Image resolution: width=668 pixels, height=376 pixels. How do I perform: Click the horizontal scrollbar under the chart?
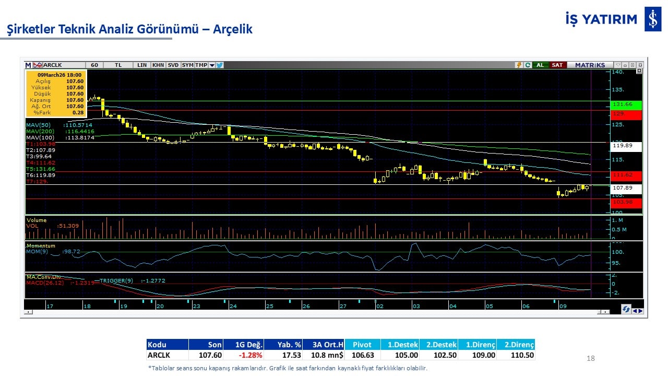(313, 312)
